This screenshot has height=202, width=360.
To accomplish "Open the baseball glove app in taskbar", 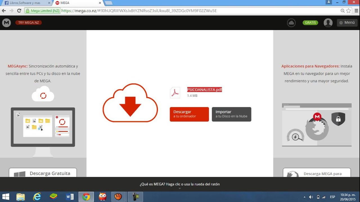I will 118,197.
